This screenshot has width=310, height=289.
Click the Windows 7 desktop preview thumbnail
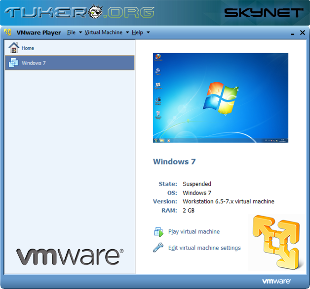221,98
